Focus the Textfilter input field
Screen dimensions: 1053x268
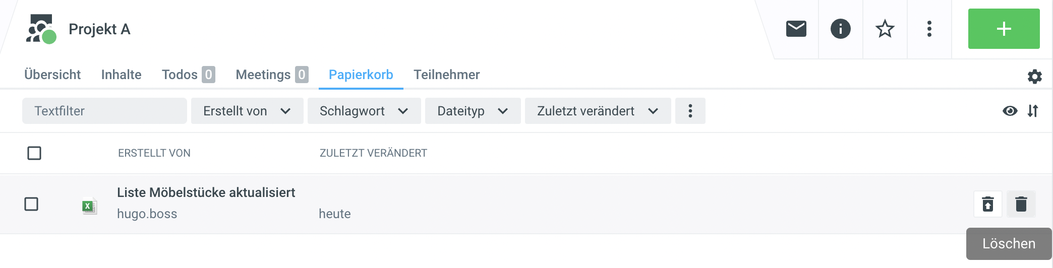click(x=104, y=111)
